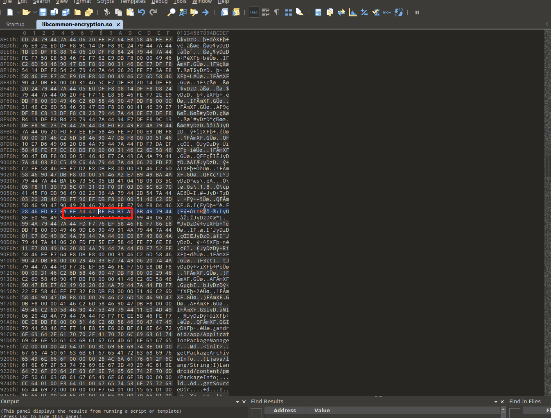Click the Find in Files icon

pos(194,12)
